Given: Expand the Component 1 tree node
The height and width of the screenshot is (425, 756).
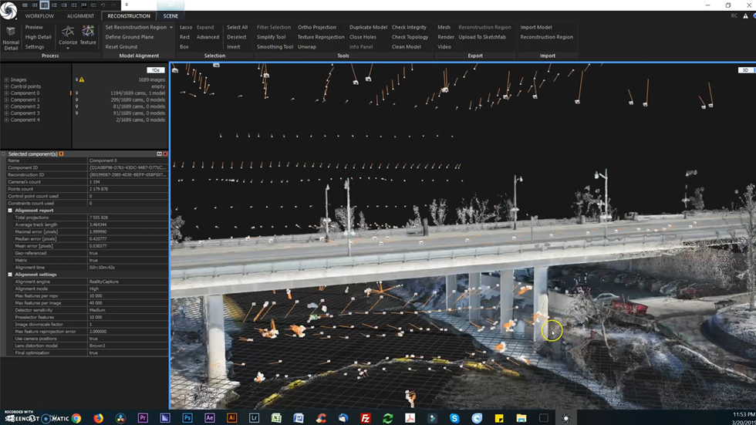Looking at the screenshot, I should (6, 100).
